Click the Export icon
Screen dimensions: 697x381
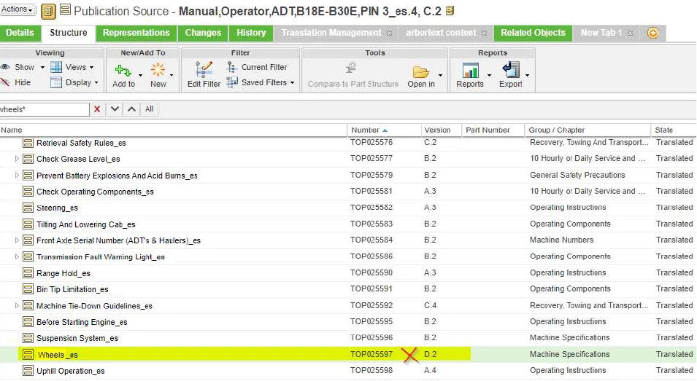pos(511,70)
